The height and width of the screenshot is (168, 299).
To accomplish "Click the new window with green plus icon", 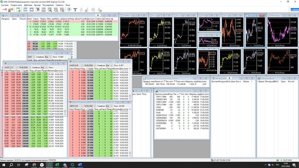I will tap(18, 10).
